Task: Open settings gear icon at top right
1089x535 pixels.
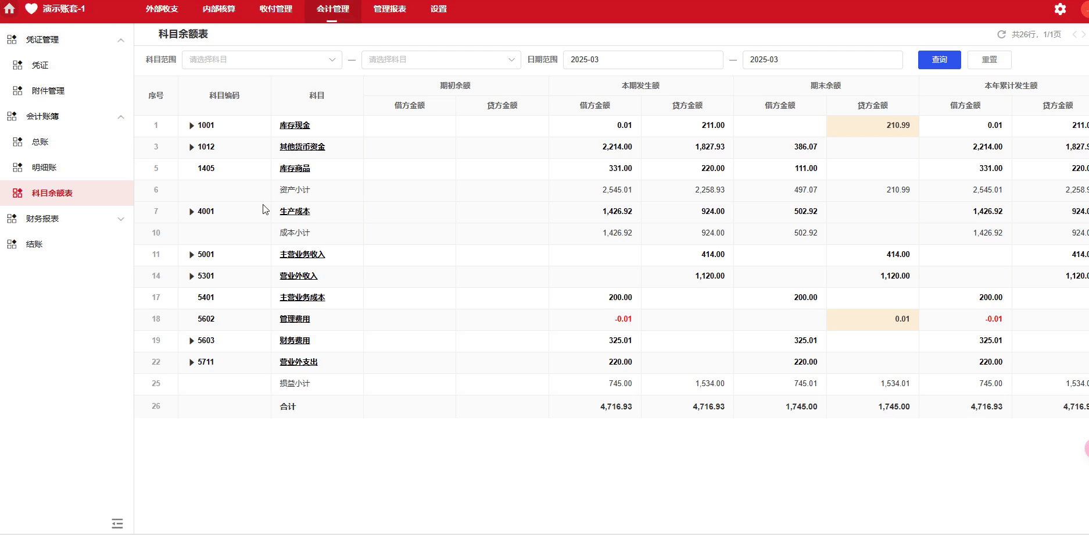Action: coord(1060,9)
